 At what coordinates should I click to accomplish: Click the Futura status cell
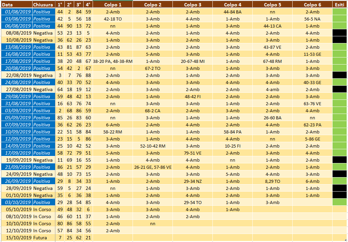tap(44, 238)
